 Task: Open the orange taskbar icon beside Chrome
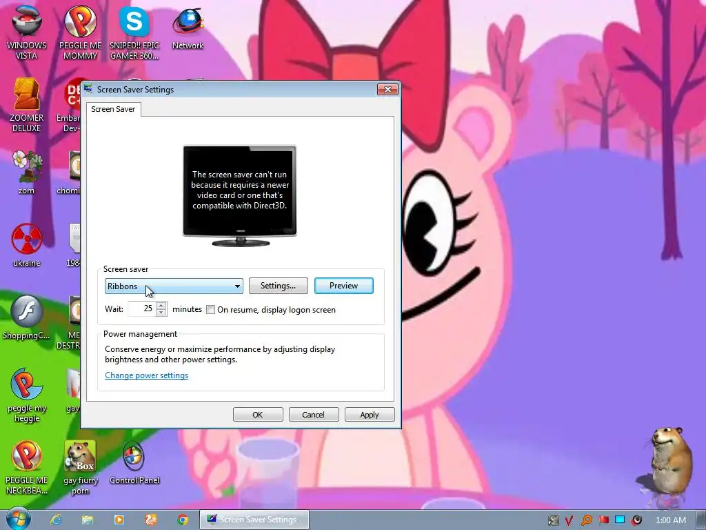tap(151, 520)
